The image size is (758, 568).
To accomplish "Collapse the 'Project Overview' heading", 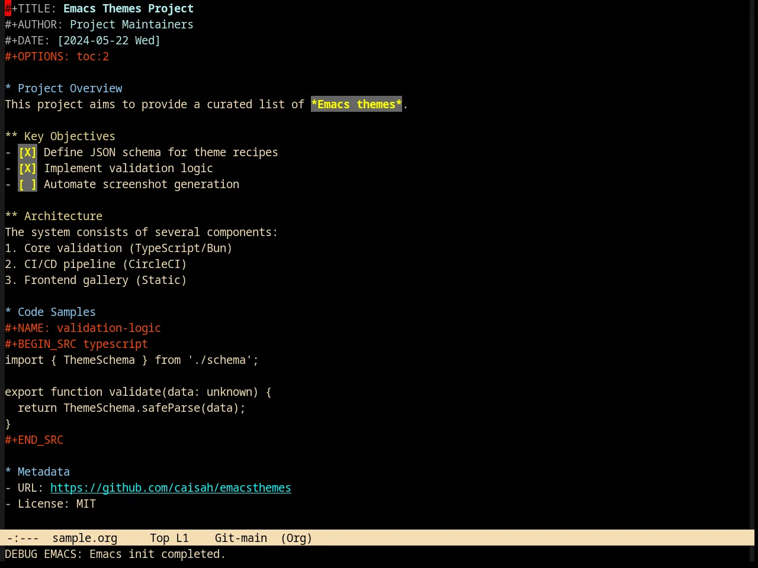I will pos(63,89).
